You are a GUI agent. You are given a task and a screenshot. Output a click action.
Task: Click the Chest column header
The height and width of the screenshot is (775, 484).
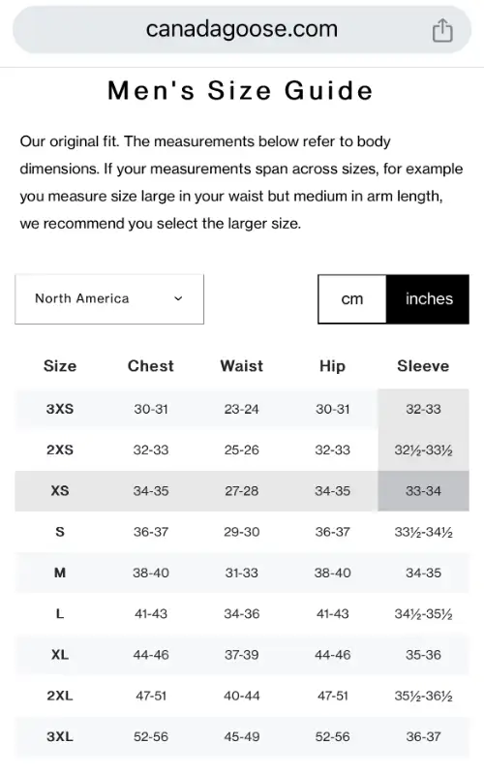click(x=151, y=366)
